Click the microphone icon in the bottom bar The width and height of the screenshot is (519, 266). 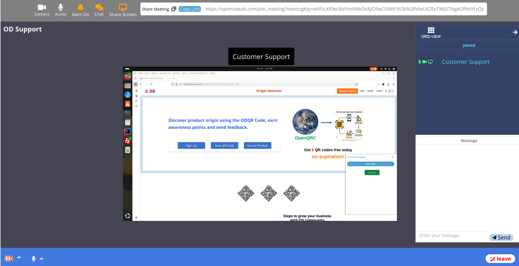click(x=33, y=258)
